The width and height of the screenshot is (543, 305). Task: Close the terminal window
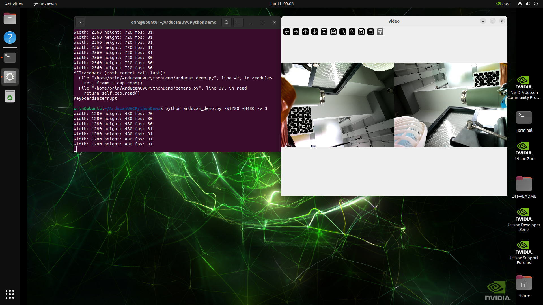[x=275, y=22]
